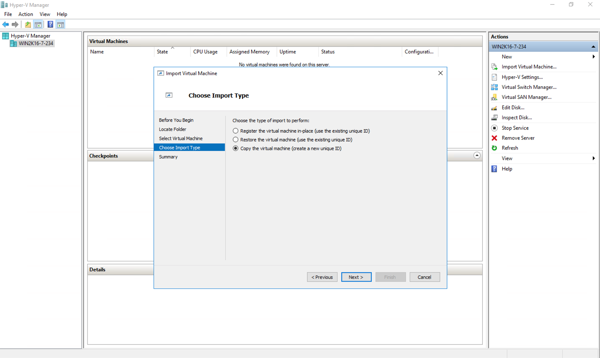
Task: Click the Up one level folder icon
Action: (x=28, y=25)
